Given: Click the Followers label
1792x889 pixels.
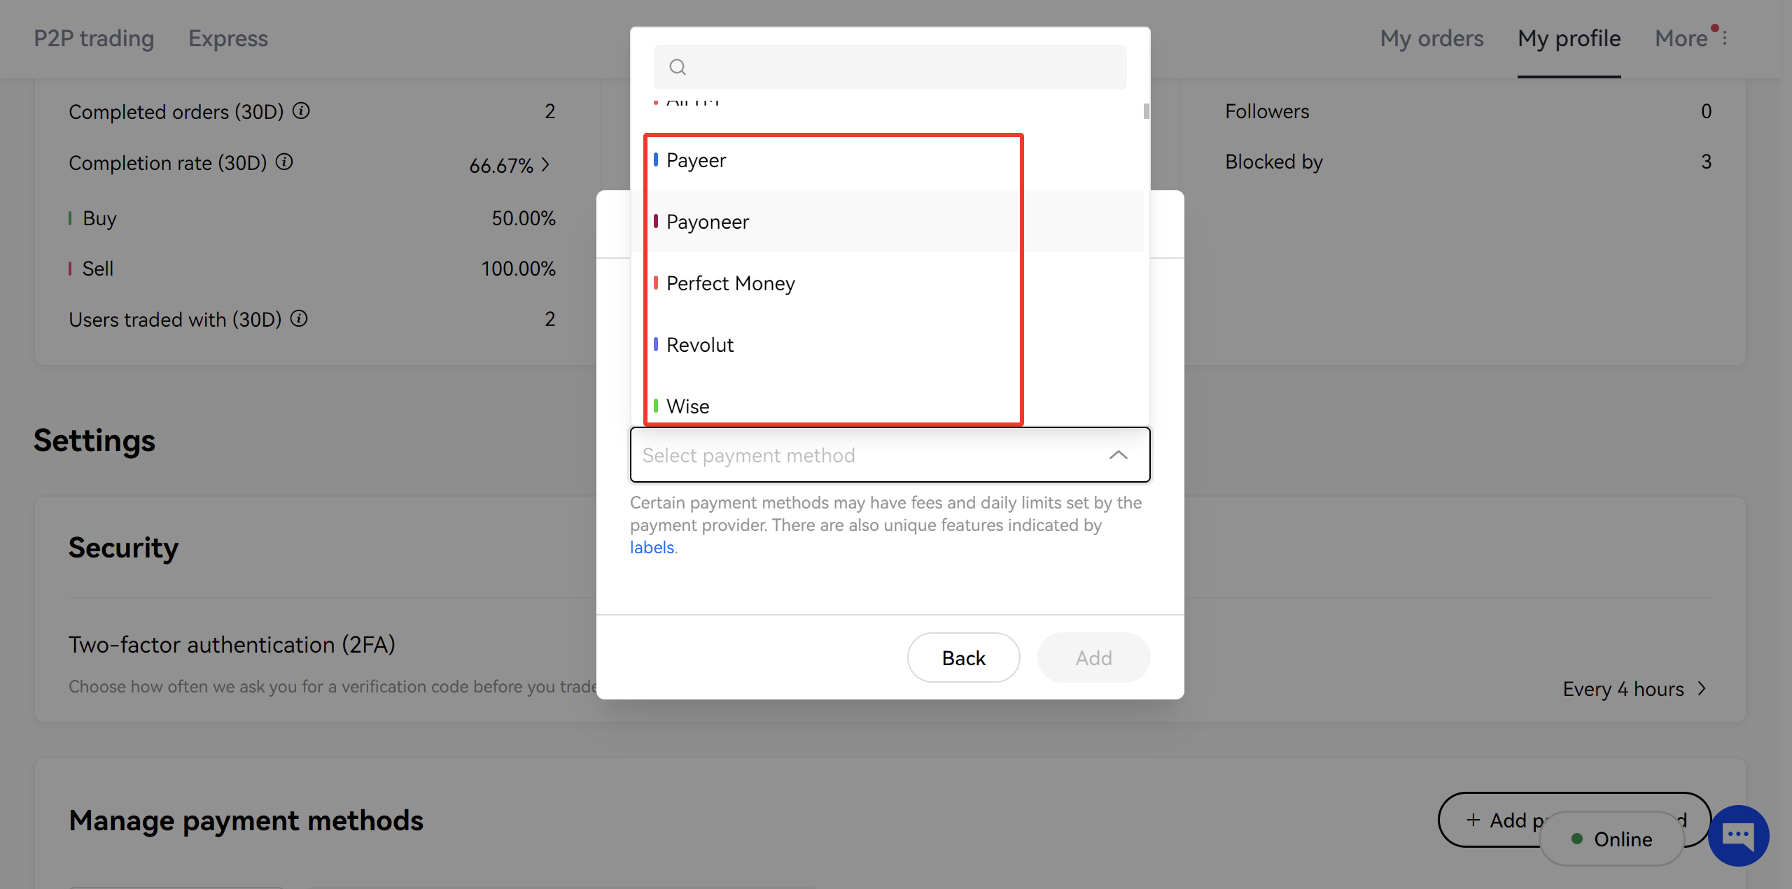Looking at the screenshot, I should 1267,111.
